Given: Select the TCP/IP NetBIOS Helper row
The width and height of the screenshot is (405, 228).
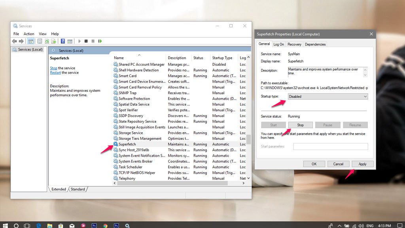Looking at the screenshot, I should [x=180, y=173].
